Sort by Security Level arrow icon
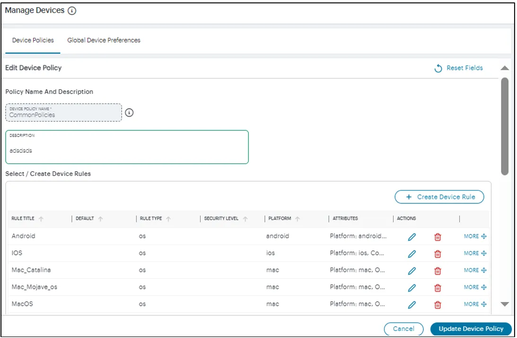The width and height of the screenshot is (517, 338). pos(245,219)
